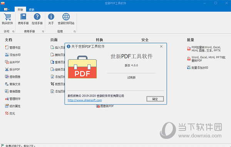231x147 pixels.
Task: Open the 提取图像 tool
Action: [x=13, y=77]
